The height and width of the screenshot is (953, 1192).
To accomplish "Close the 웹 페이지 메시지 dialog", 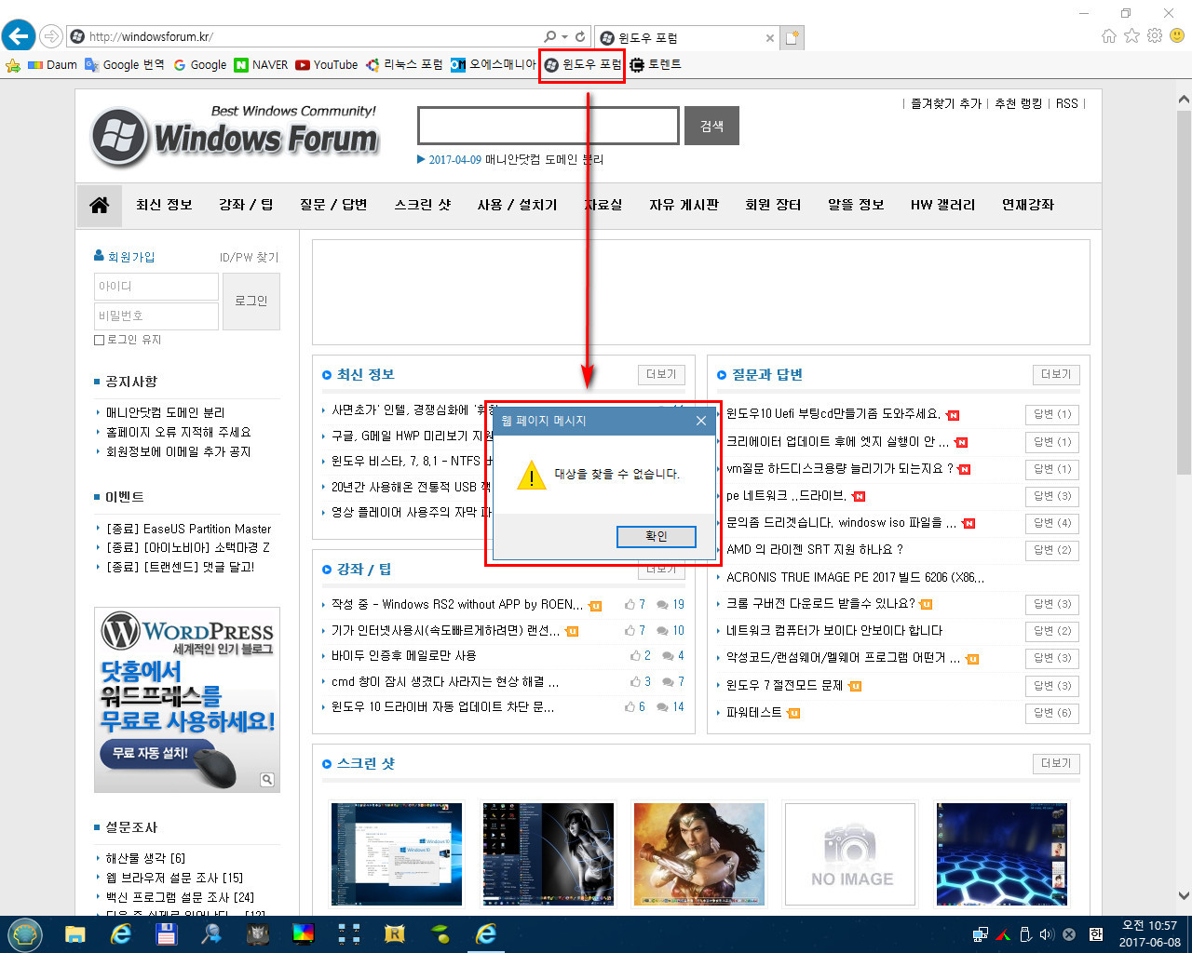I will [x=701, y=421].
